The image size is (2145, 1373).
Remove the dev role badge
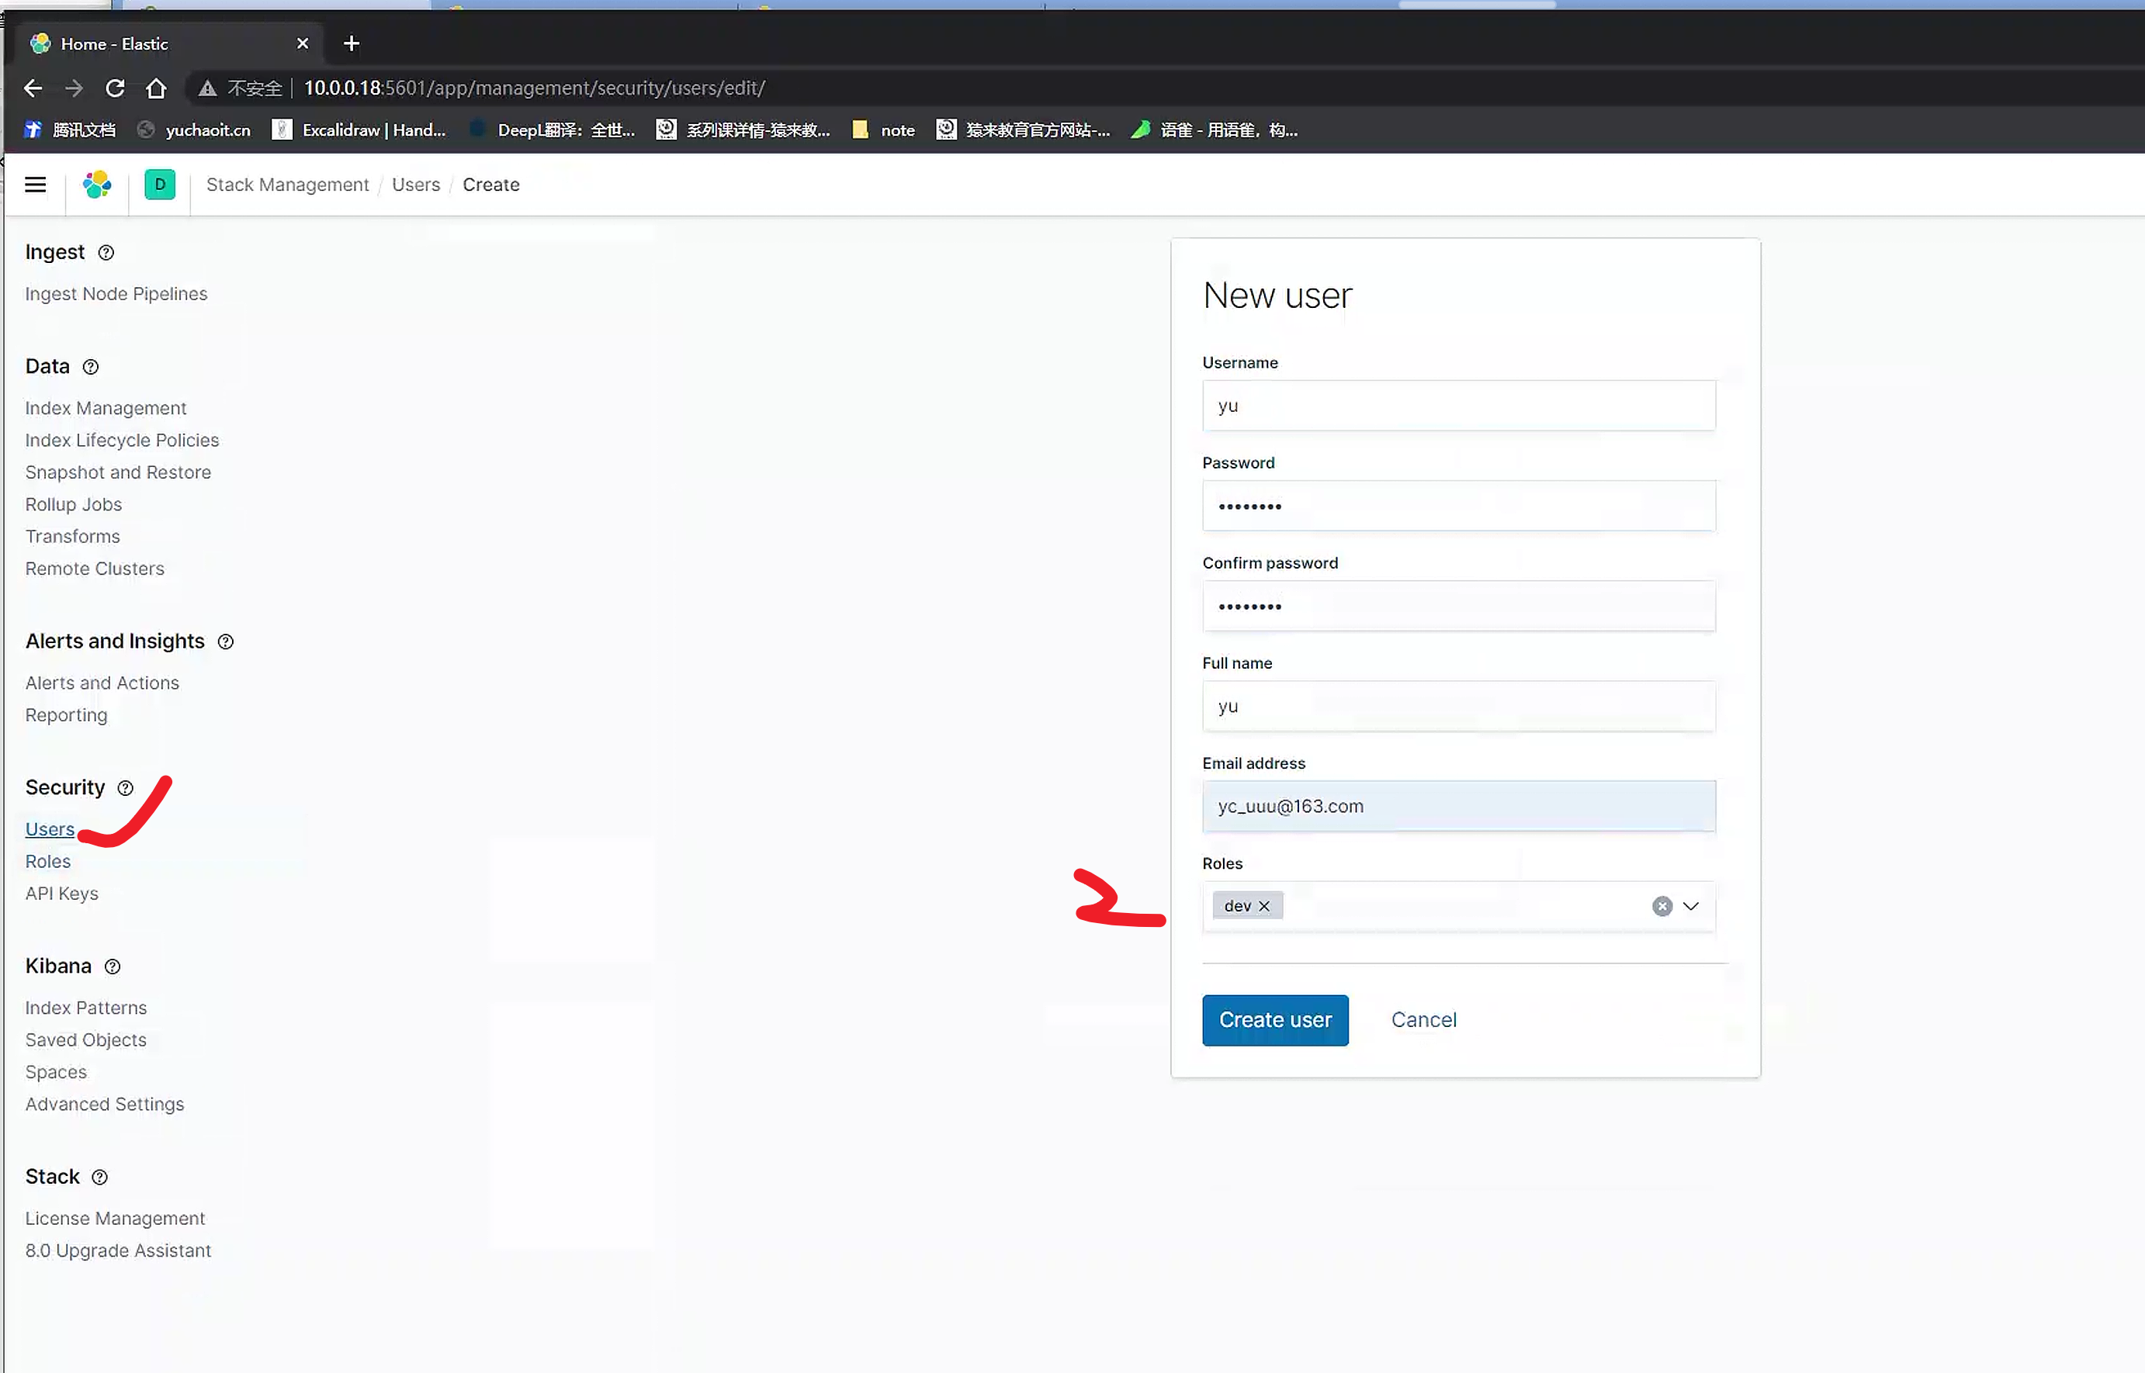click(1264, 907)
